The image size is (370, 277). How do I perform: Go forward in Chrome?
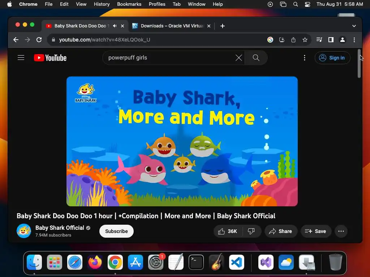pyautogui.click(x=27, y=40)
